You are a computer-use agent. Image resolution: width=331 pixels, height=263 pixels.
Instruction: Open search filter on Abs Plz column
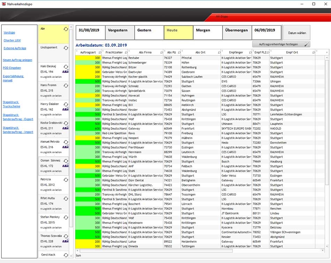click(179, 52)
